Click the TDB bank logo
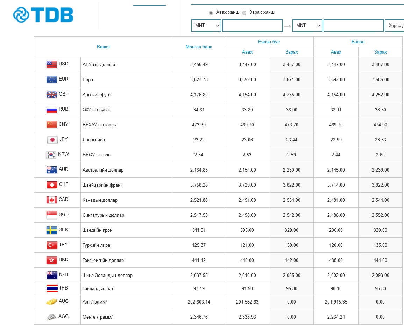 pos(43,15)
